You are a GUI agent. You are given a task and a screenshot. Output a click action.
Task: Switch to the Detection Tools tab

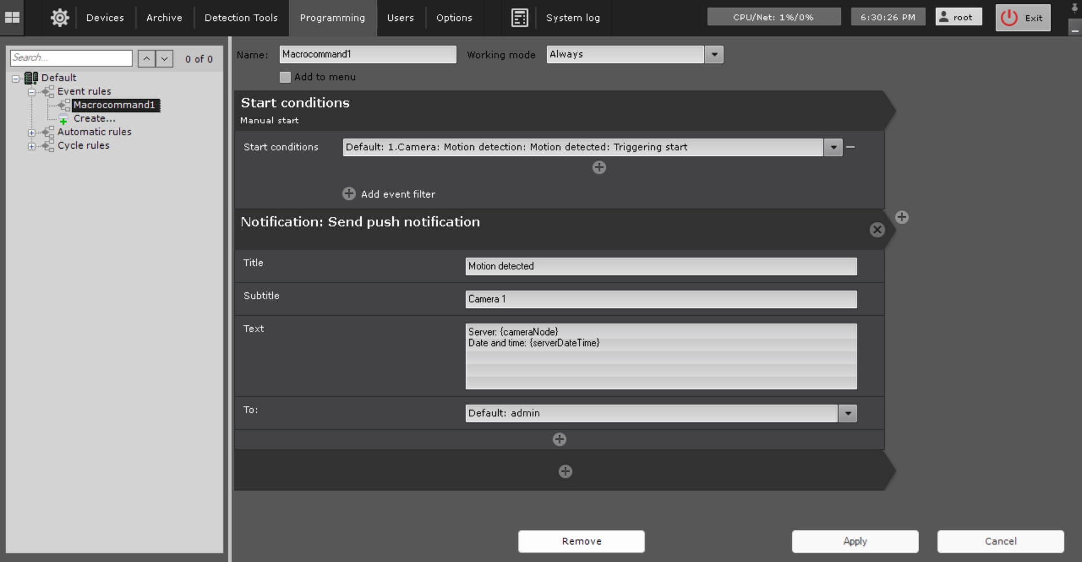pyautogui.click(x=241, y=17)
